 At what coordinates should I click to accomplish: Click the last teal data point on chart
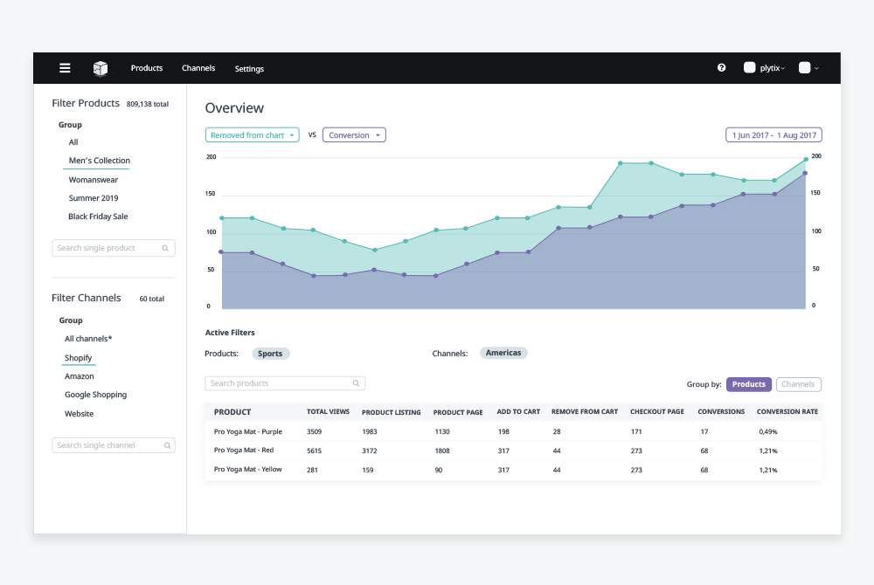806,160
